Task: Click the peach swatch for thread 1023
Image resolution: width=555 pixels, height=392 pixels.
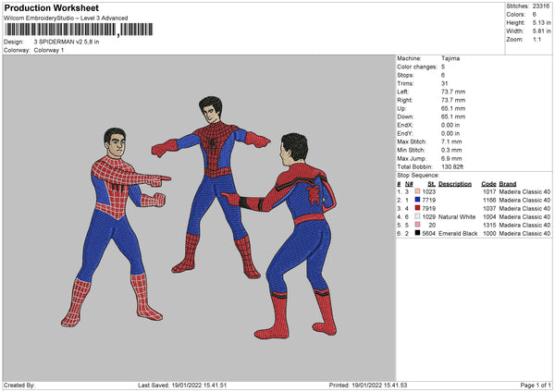Action: 417,191
